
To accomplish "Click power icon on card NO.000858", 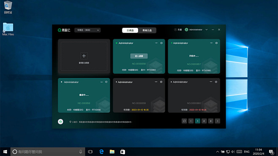I will tap(106, 82).
